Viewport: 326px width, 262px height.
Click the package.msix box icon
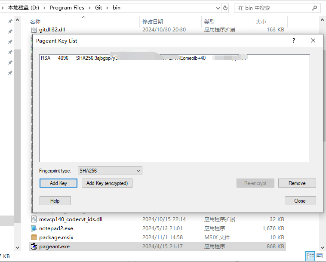click(34, 237)
